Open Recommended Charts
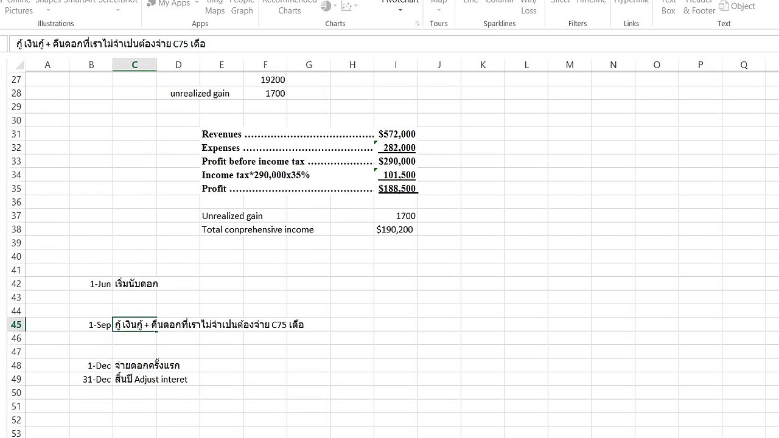 pos(290,6)
